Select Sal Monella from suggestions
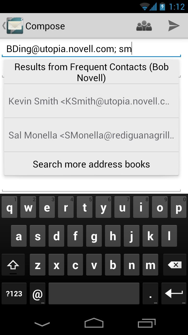The width and height of the screenshot is (188, 335). click(91, 135)
